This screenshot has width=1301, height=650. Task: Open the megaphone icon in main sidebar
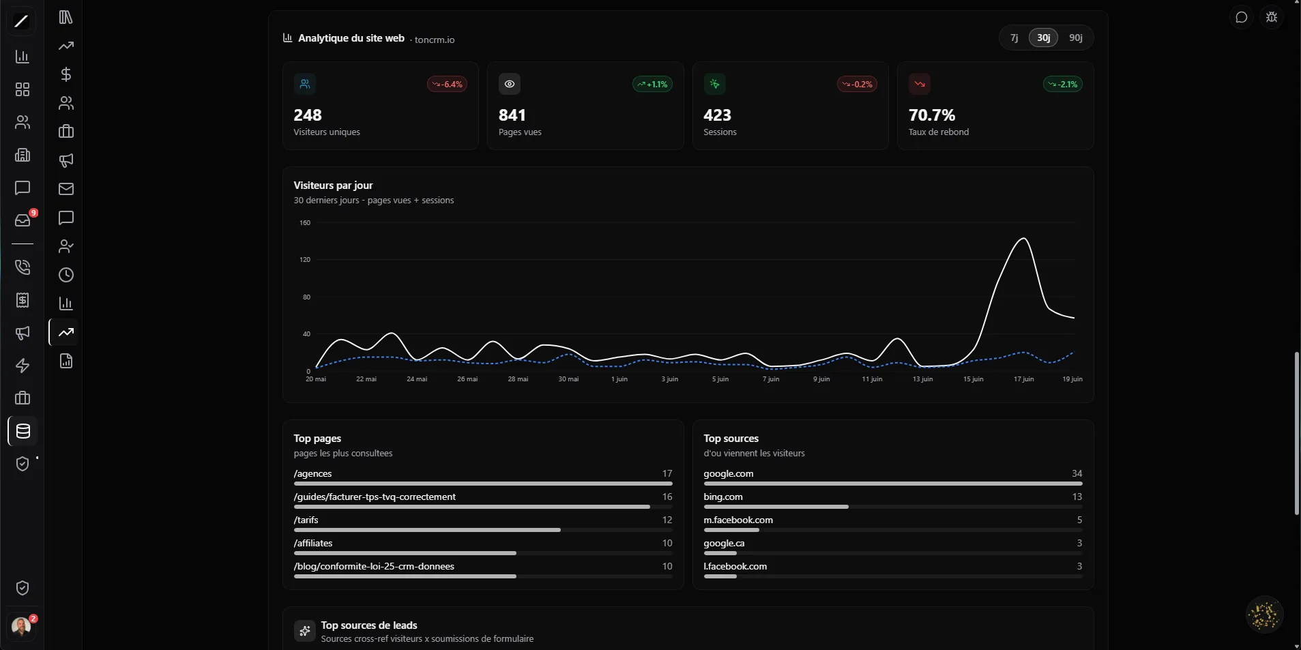(x=23, y=333)
